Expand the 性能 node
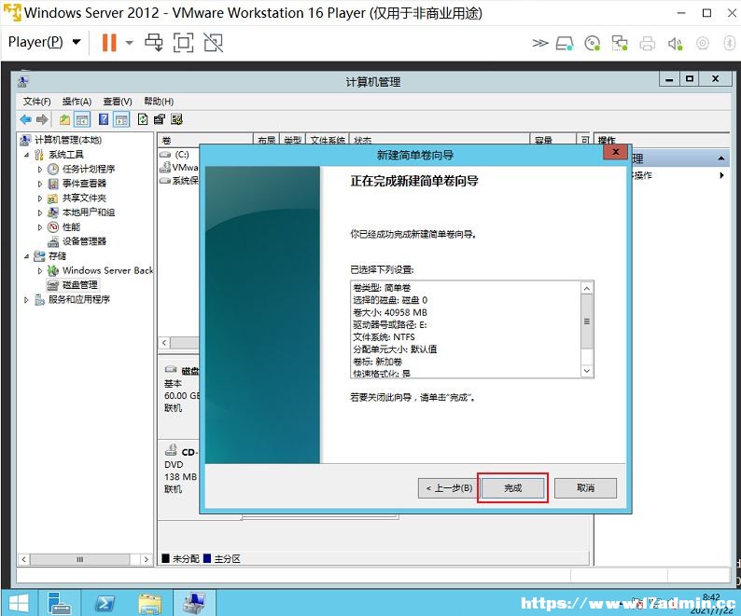This screenshot has height=616, width=741. (40, 227)
